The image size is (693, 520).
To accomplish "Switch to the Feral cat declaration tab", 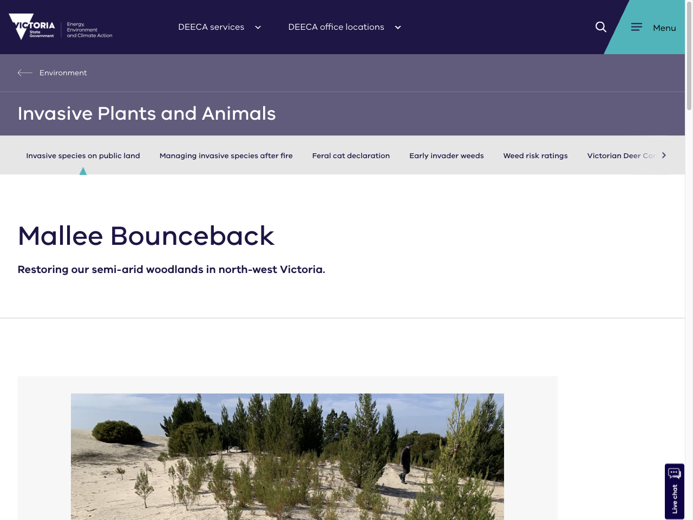I will (351, 155).
